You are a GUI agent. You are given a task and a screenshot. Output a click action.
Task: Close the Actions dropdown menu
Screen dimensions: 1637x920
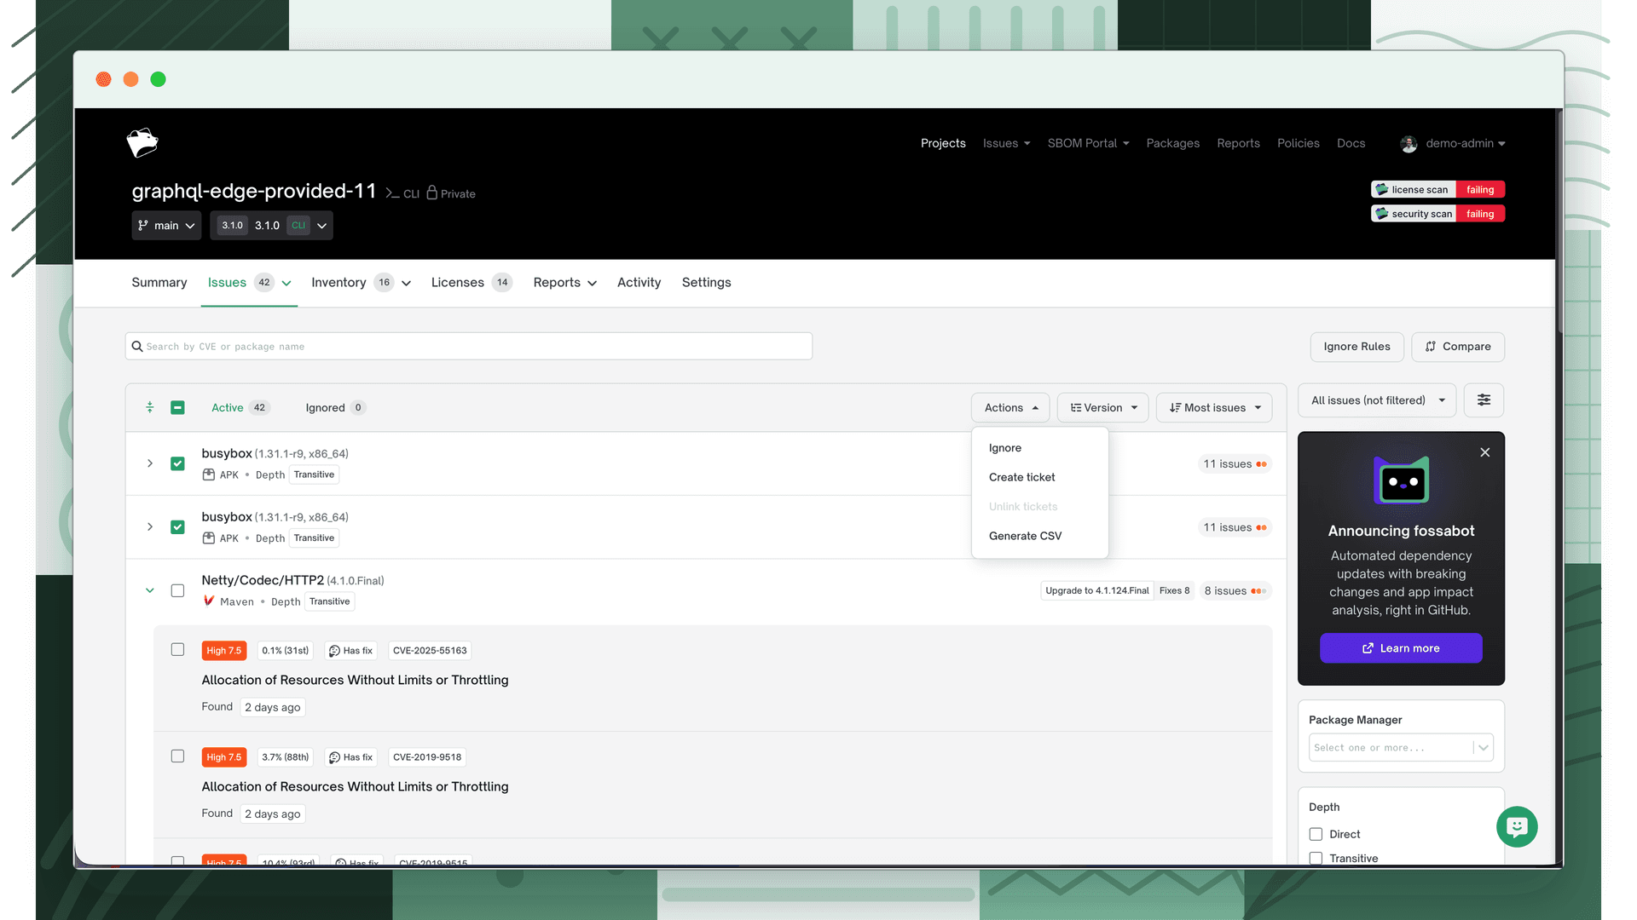pyautogui.click(x=1010, y=408)
